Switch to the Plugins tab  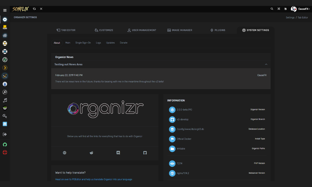[x=218, y=30]
